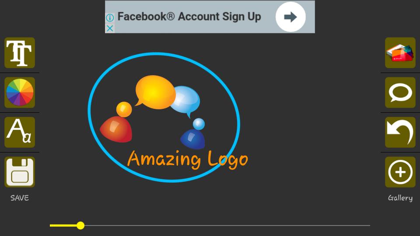Select the speech bubble shape icon
Image resolution: width=420 pixels, height=236 pixels.
pos(400,93)
